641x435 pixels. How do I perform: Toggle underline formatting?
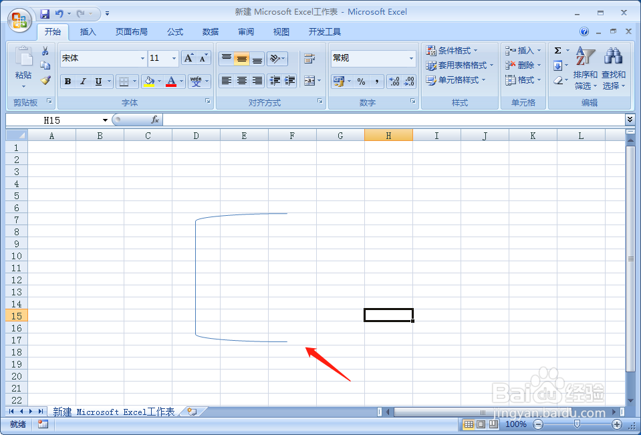(x=98, y=82)
